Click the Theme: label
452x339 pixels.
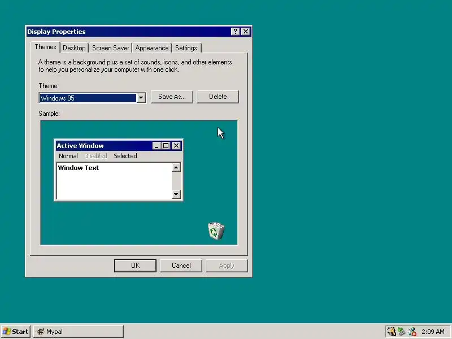pyautogui.click(x=49, y=86)
